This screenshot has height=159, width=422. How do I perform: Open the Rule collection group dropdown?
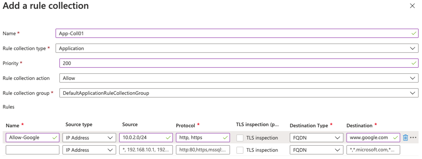(x=239, y=93)
